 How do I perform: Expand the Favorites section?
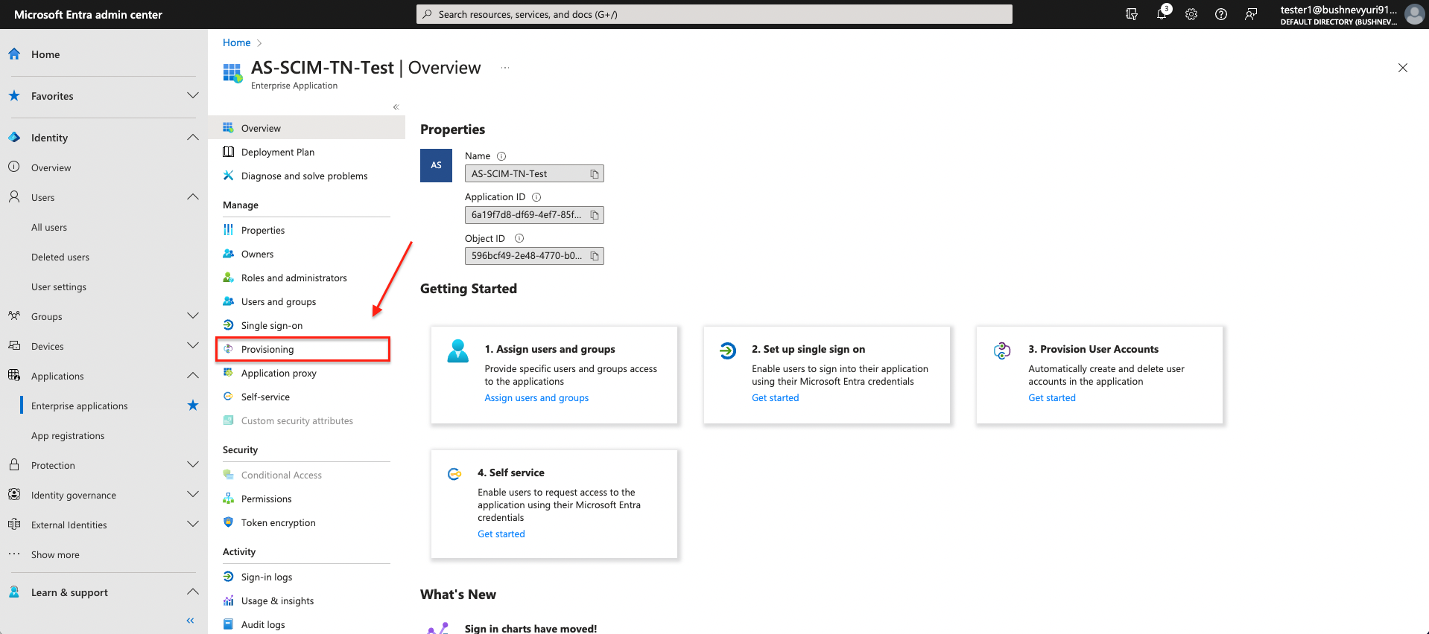click(x=193, y=95)
